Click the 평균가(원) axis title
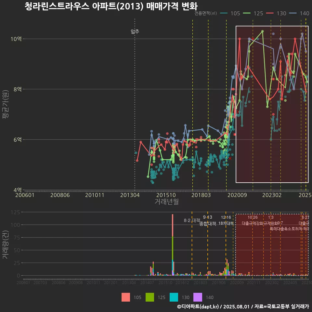312x312 pixels. tap(6, 104)
